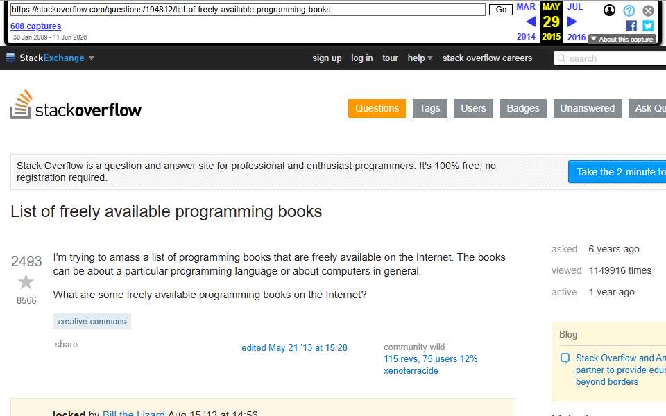The height and width of the screenshot is (416, 666).
Task: Open Bill the Lizard profile link
Action: coord(134,413)
